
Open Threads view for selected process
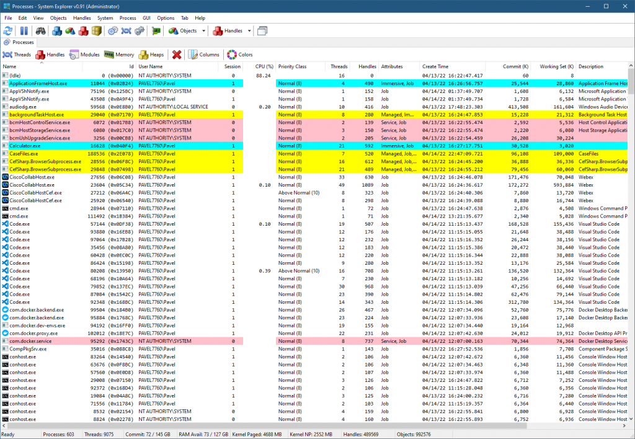click(17, 55)
